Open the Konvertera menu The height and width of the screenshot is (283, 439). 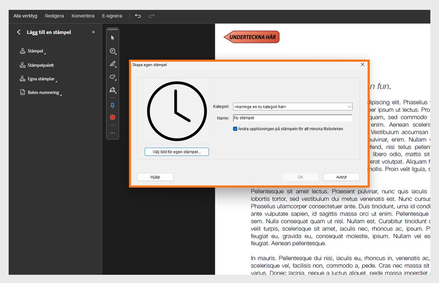[83, 16]
